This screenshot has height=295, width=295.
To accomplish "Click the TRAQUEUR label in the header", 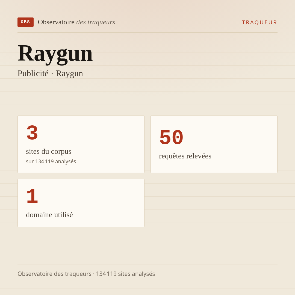I will [x=259, y=22].
